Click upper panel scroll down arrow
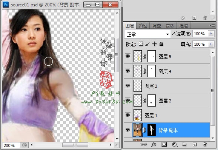218x150 pixels. (213, 12)
